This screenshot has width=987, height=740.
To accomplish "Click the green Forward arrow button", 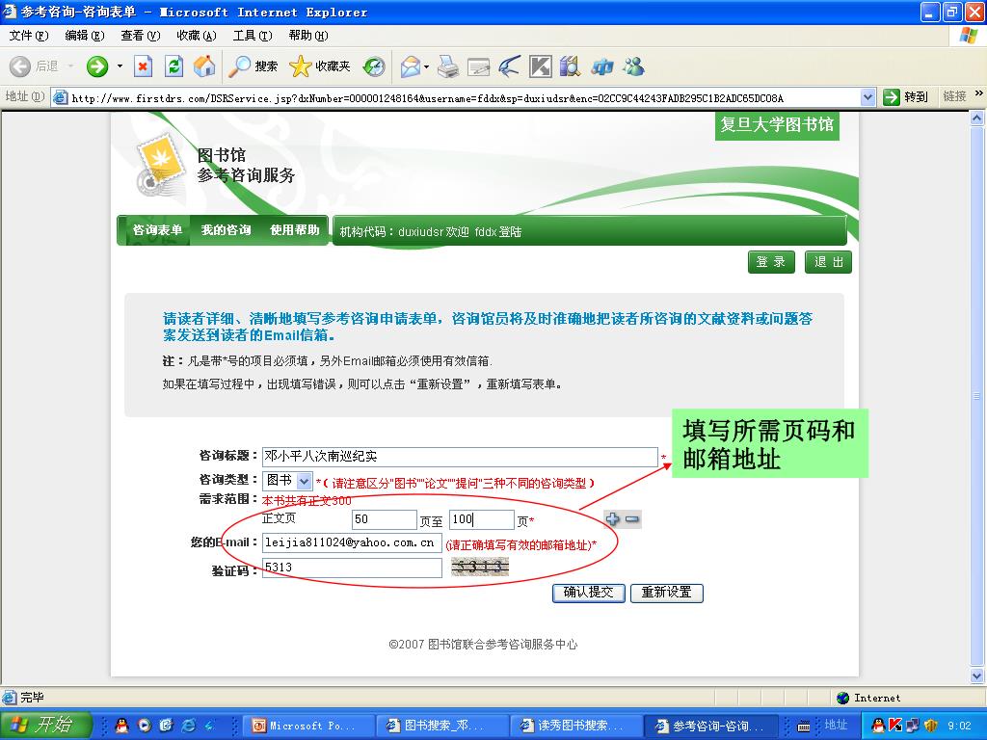I will [x=97, y=66].
